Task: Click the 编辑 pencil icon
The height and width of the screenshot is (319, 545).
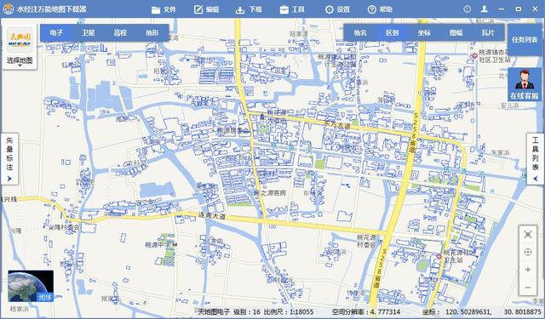Action: (198, 9)
